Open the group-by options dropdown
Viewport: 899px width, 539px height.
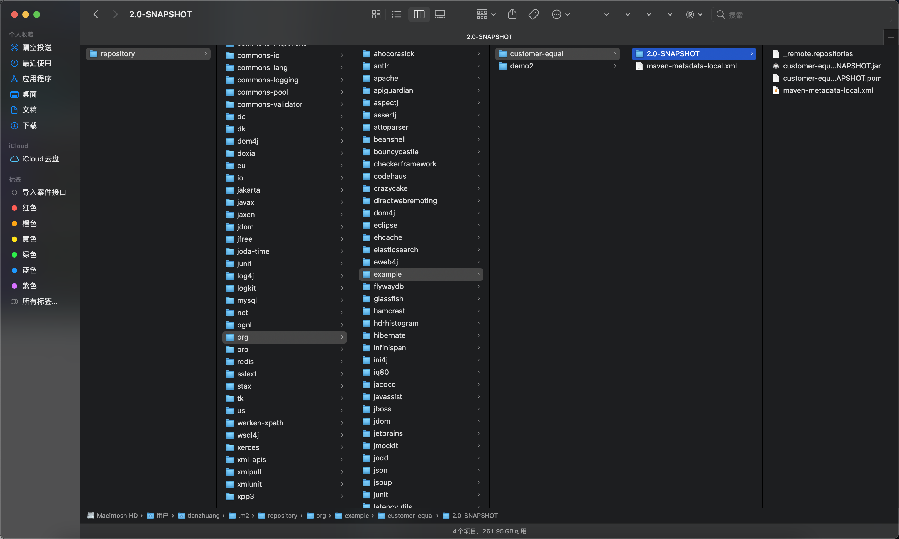click(486, 14)
